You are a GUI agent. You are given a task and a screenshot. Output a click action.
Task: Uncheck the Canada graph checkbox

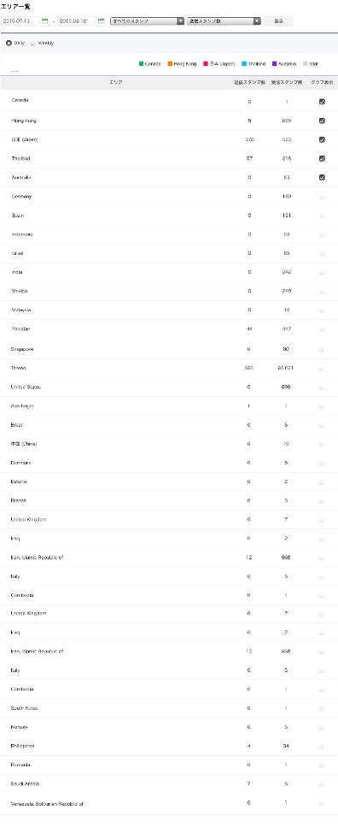pos(322,102)
